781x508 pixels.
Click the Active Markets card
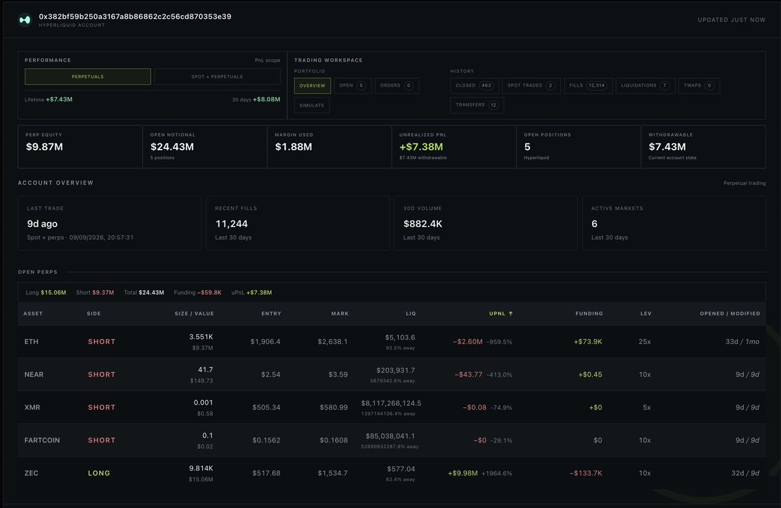coord(674,223)
